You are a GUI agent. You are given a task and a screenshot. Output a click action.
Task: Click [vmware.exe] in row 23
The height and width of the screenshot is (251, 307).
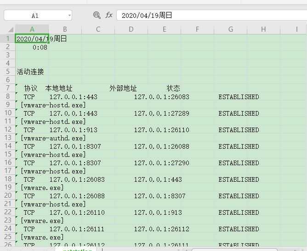pos(42,221)
